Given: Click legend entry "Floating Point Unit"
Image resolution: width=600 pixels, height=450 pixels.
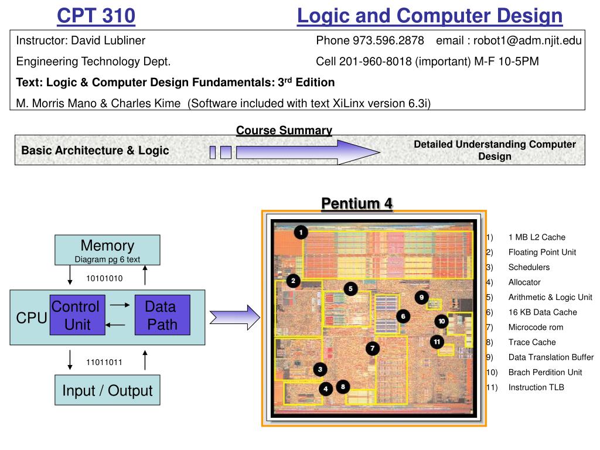Looking at the screenshot, I should coord(542,252).
